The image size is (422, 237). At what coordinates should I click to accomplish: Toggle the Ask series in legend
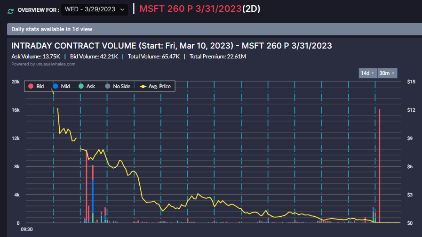click(87, 86)
